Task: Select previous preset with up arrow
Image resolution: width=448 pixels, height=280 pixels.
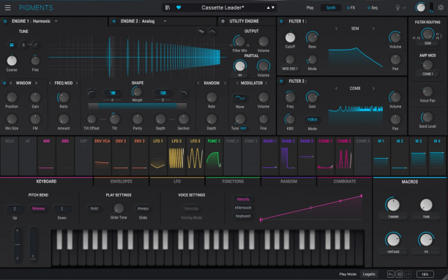Action: (268, 8)
